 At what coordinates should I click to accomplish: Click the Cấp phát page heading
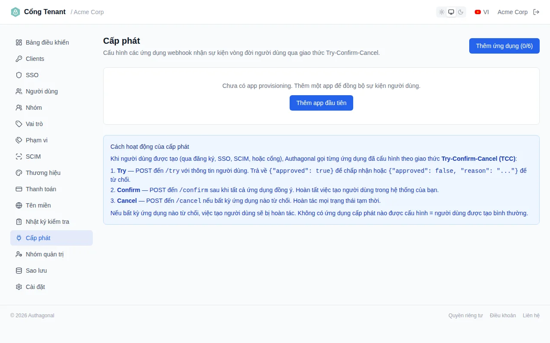point(122,41)
